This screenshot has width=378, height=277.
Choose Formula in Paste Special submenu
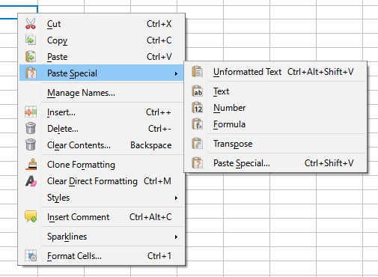[275, 124]
